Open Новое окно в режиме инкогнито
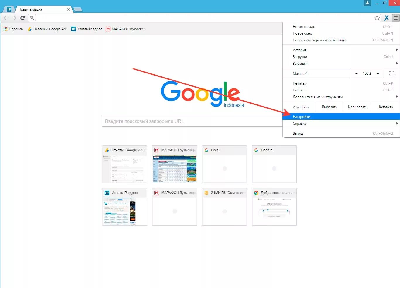This screenshot has height=288, width=400. (x=341, y=40)
